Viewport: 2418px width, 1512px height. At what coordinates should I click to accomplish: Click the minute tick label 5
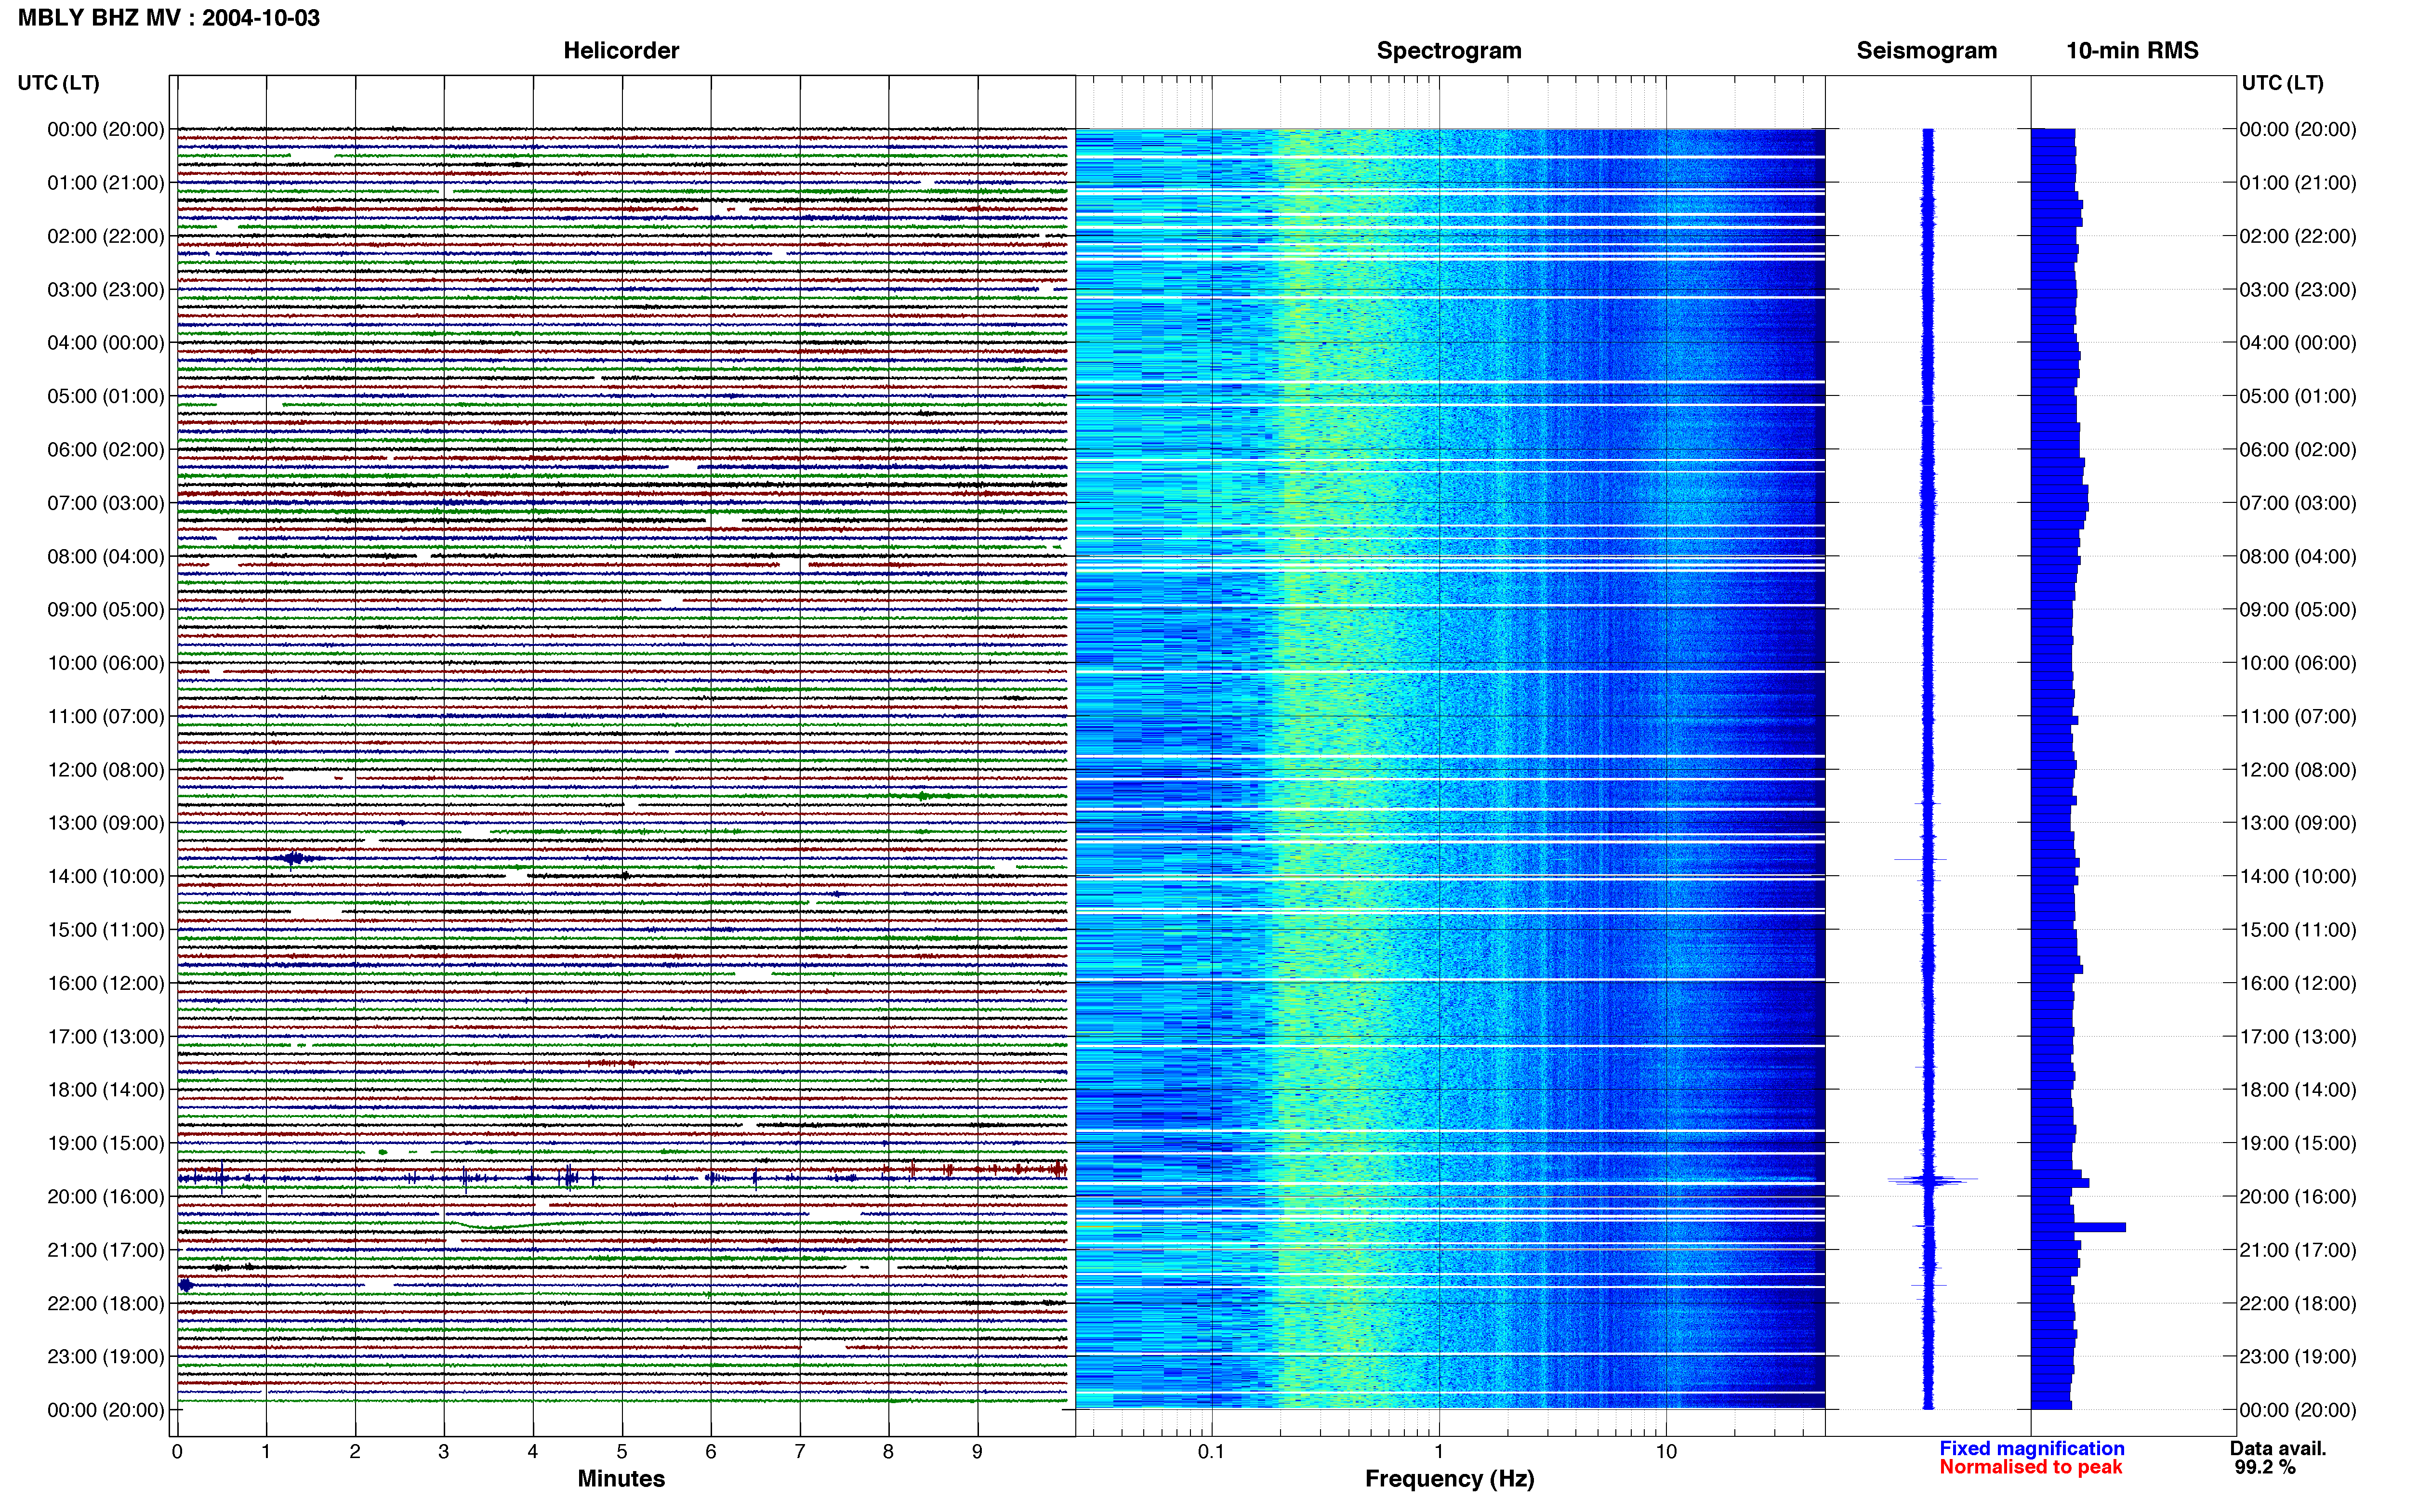point(622,1451)
